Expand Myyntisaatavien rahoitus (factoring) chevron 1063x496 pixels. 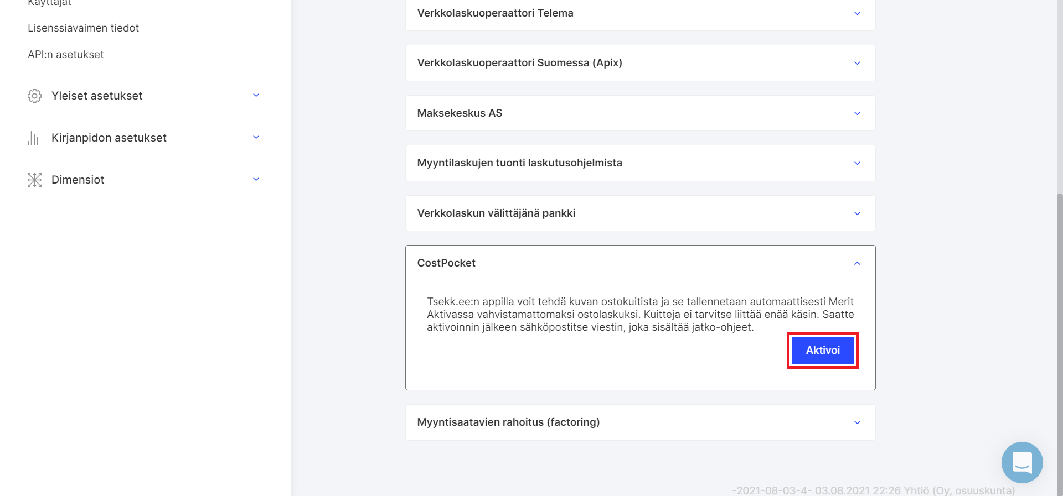[x=857, y=422]
